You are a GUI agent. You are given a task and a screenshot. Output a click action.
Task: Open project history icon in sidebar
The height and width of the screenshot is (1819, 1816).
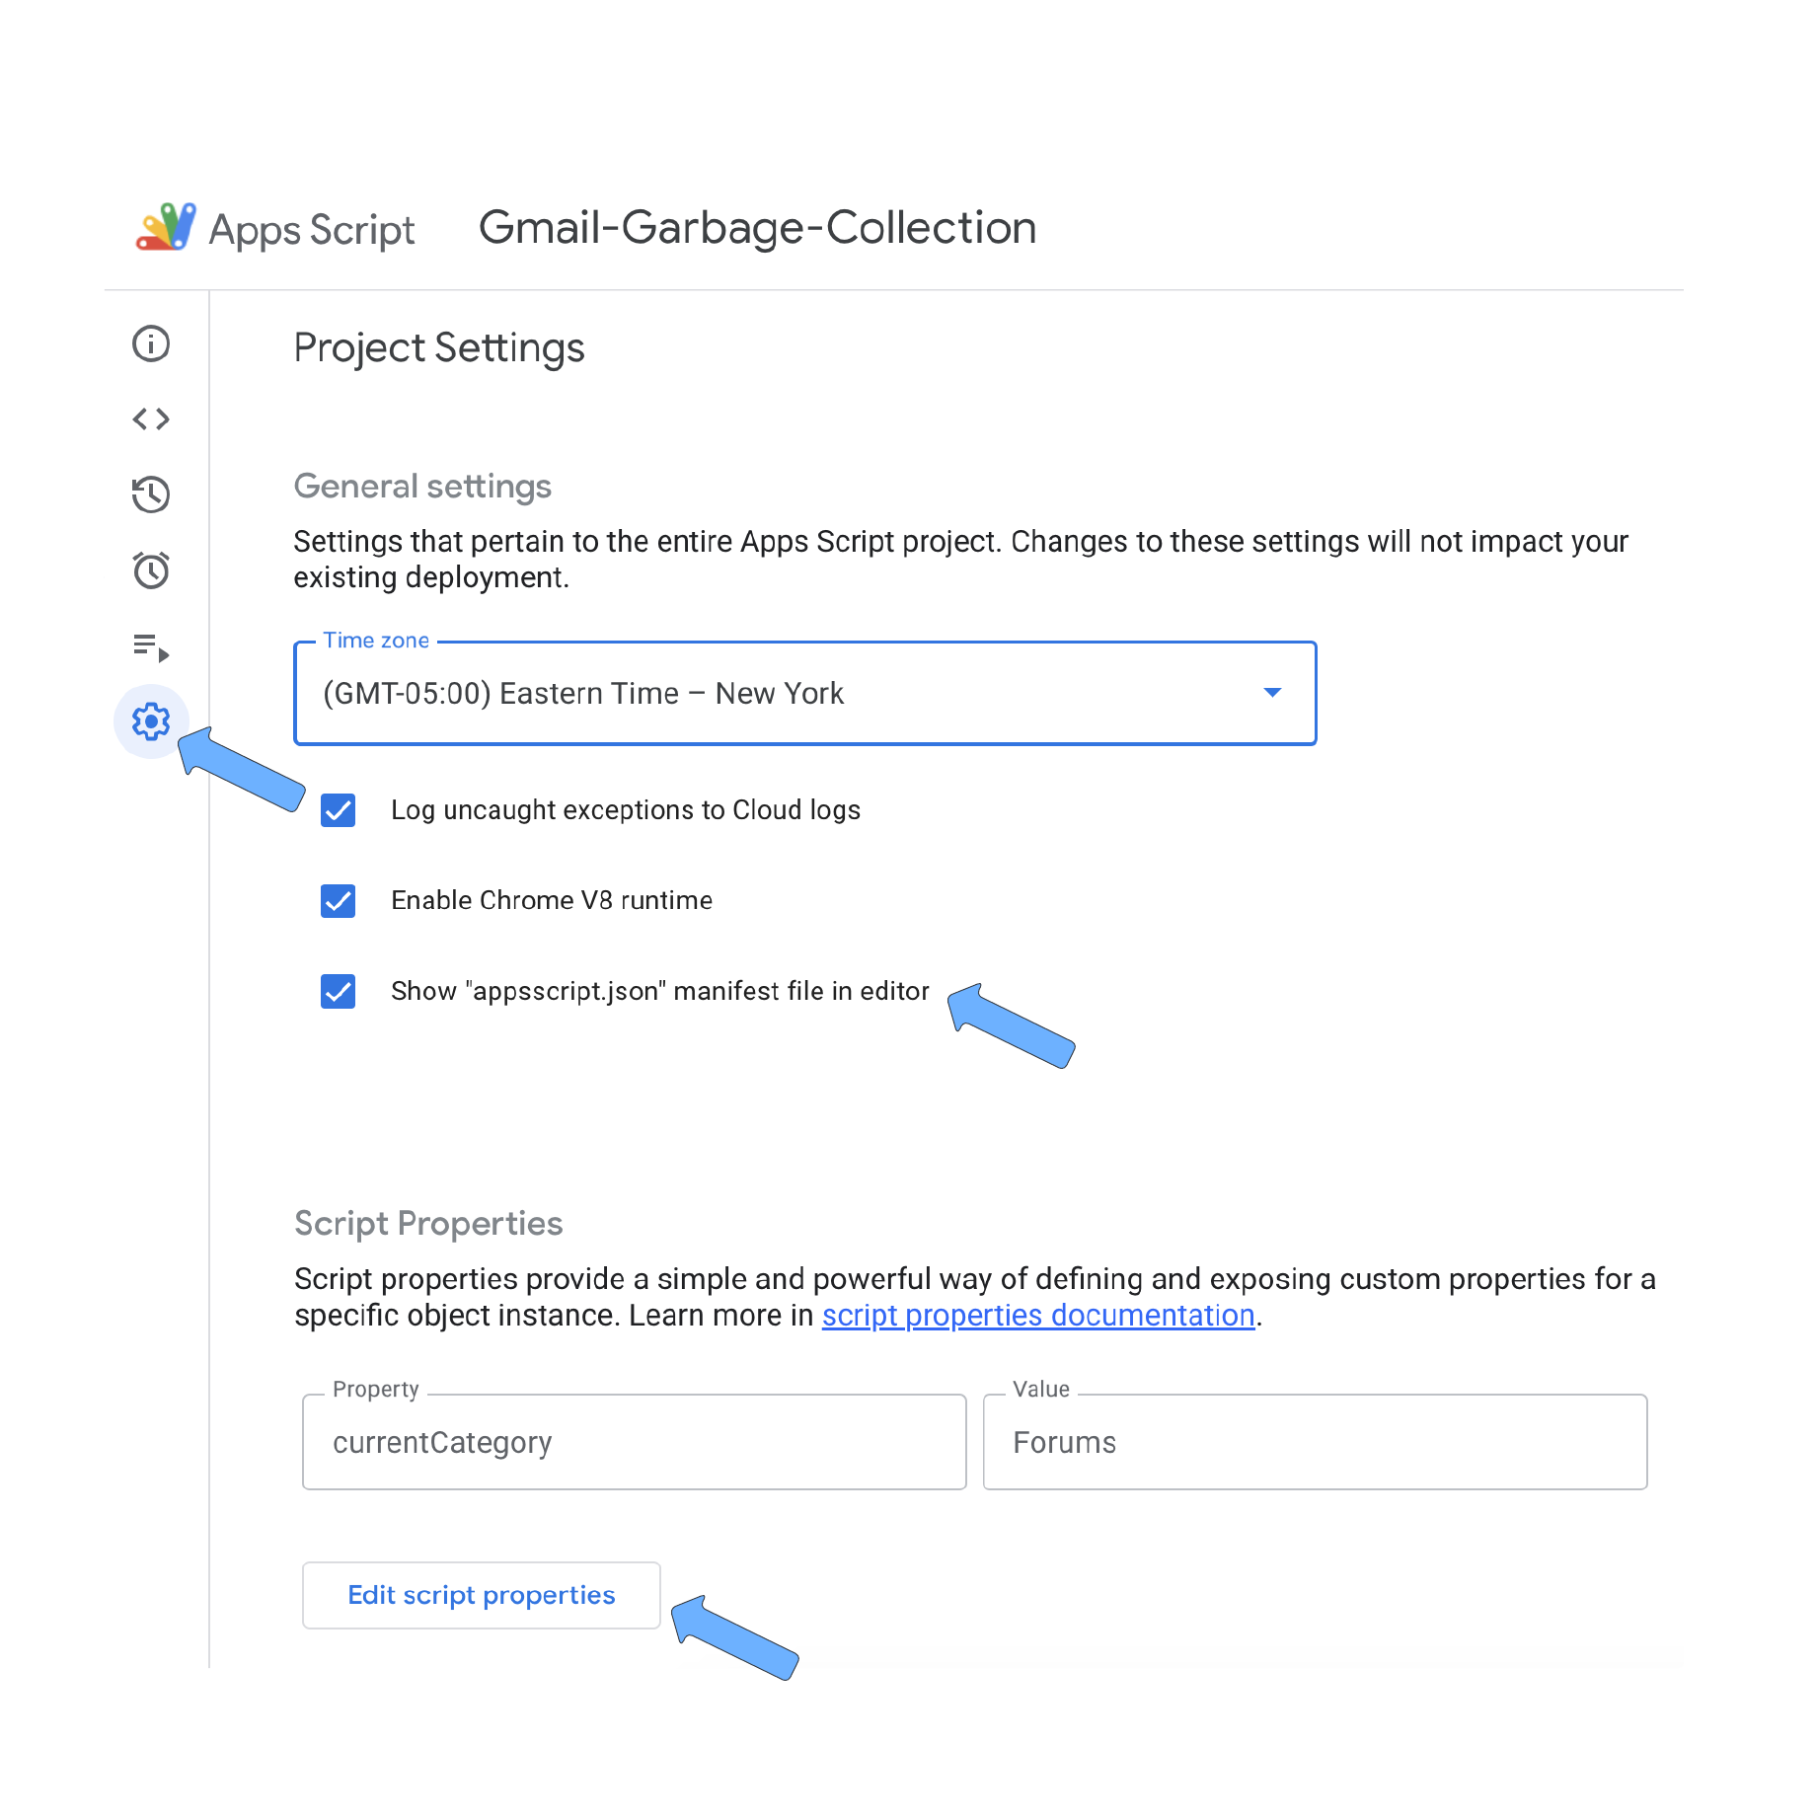[151, 494]
